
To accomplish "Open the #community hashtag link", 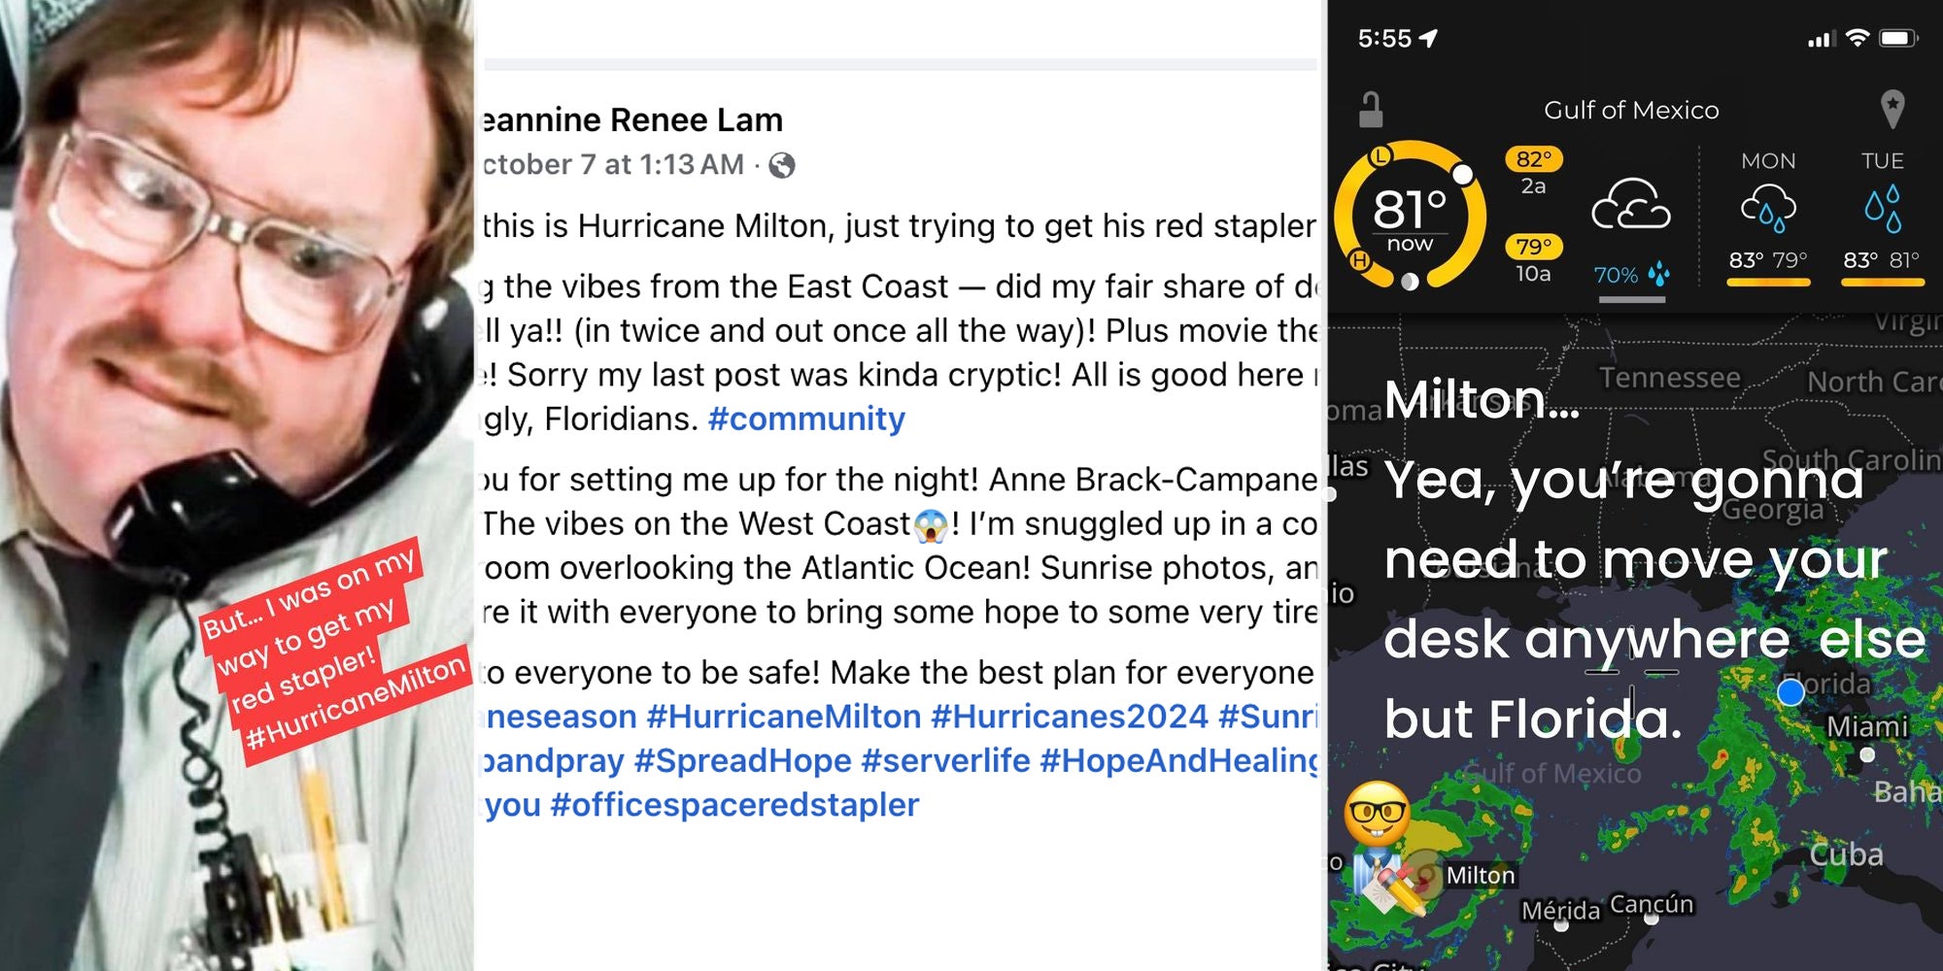I will (806, 419).
